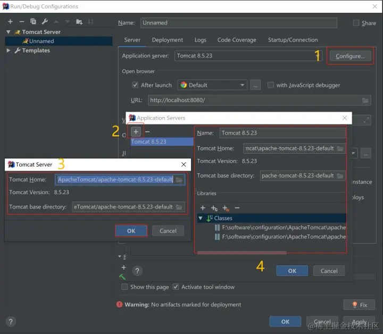Add library class with plus icon
This screenshot has width=383, height=334.
pos(203,208)
